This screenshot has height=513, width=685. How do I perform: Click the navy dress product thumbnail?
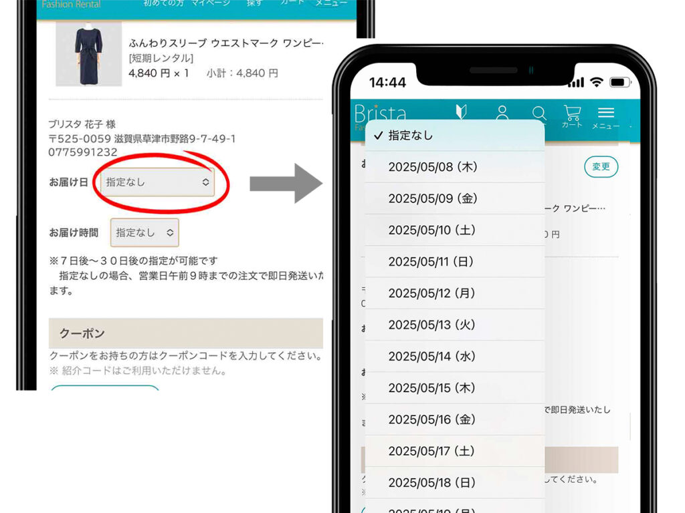point(88,52)
